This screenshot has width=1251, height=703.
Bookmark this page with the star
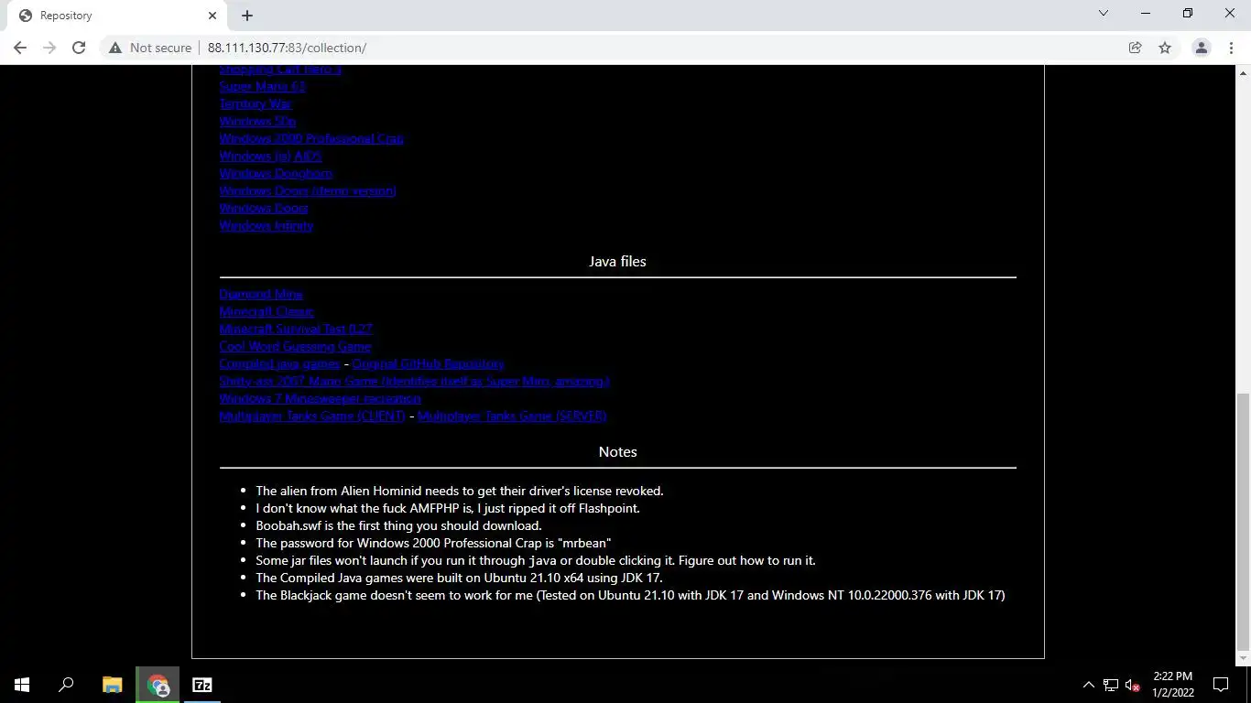[x=1165, y=48]
